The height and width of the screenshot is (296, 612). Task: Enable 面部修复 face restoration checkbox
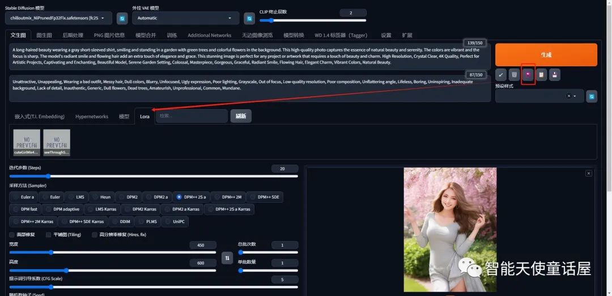[12, 235]
